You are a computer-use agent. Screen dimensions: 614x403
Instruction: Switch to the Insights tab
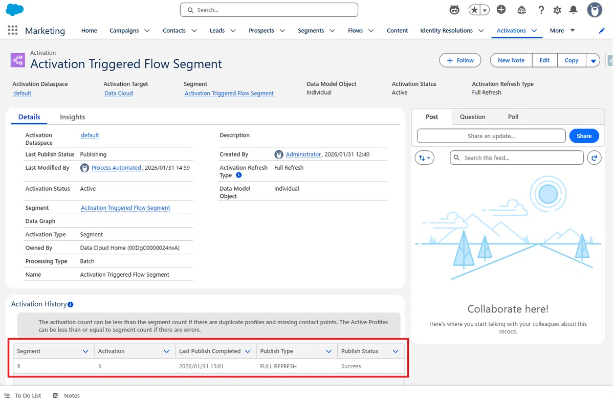pos(72,117)
